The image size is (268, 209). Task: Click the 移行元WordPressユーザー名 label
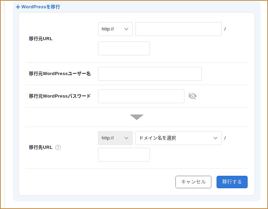point(60,74)
